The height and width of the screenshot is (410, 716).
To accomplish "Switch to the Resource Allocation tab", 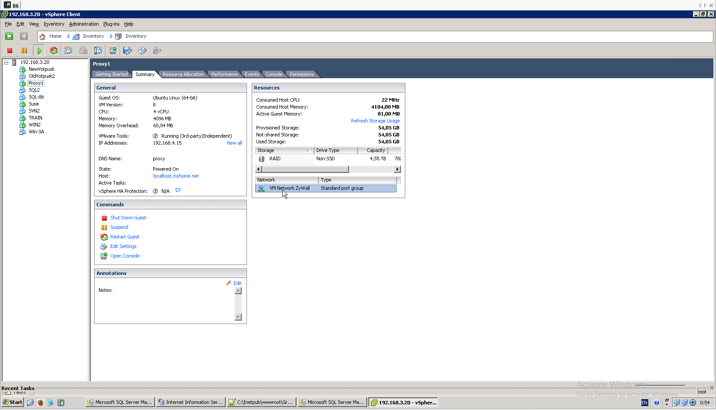I will click(x=183, y=74).
